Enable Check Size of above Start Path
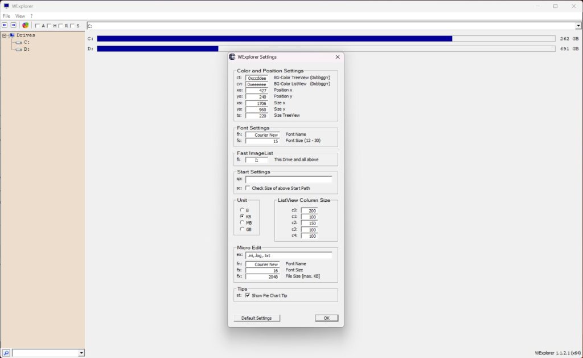 248,188
